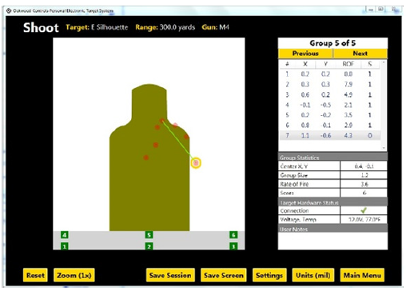Reset the current shooting session
Image resolution: width=406 pixels, height=291 pixels.
point(35,275)
